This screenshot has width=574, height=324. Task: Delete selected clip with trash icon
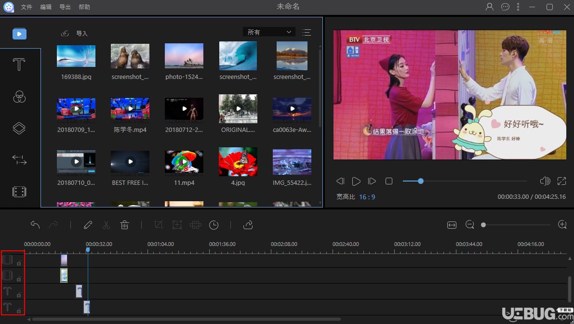pyautogui.click(x=124, y=225)
